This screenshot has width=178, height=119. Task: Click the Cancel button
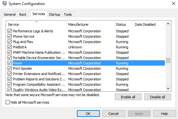tap(114, 114)
